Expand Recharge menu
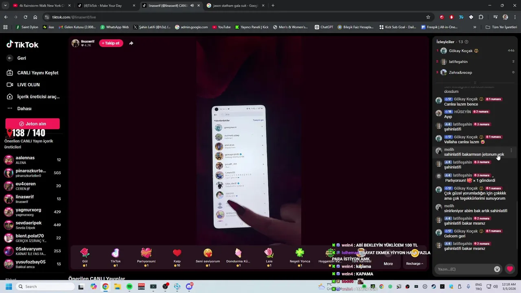The width and height of the screenshot is (521, 293). pyautogui.click(x=414, y=264)
